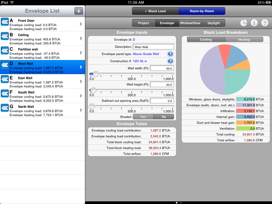Viewport: 272px width, 204px height.
Task: Open the pie chart view icon
Action: point(244,23)
